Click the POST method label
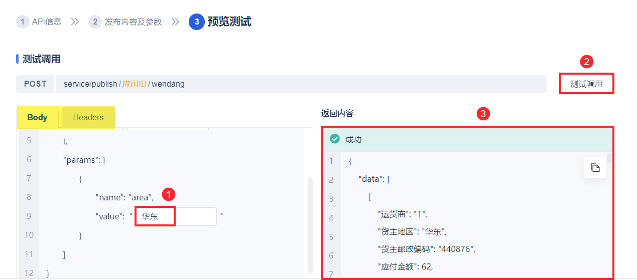Screen dimensions: 637x280 point(36,84)
